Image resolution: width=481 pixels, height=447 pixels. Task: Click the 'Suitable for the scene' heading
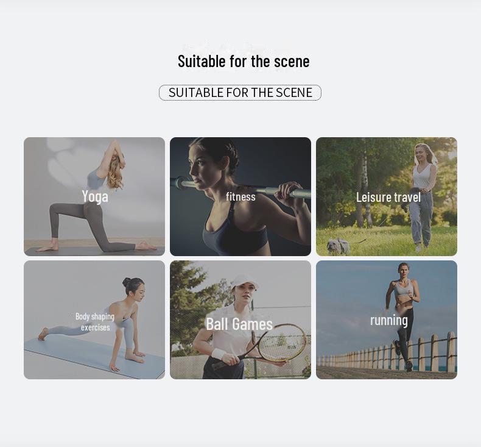244,61
